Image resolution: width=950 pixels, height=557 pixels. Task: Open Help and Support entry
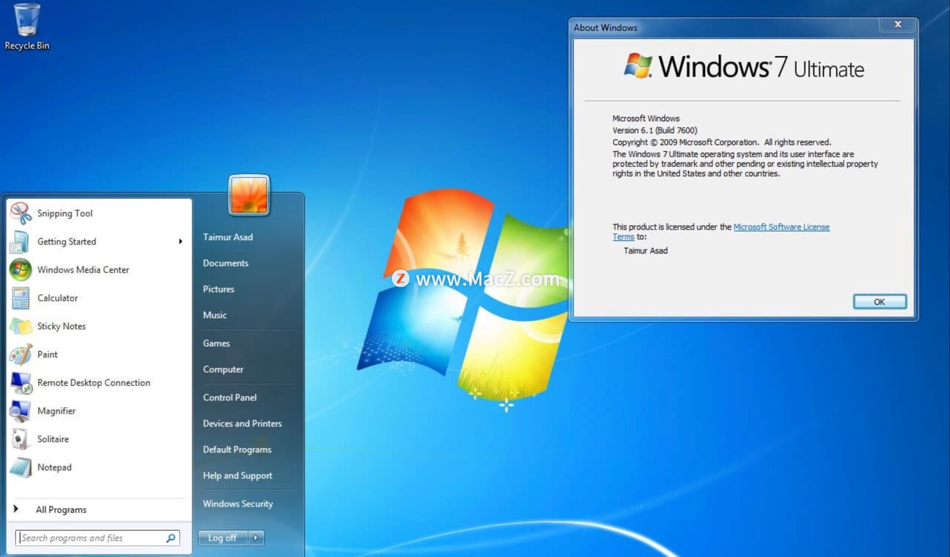coord(237,475)
